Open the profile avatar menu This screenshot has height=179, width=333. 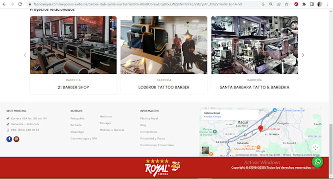pyautogui.click(x=320, y=4)
